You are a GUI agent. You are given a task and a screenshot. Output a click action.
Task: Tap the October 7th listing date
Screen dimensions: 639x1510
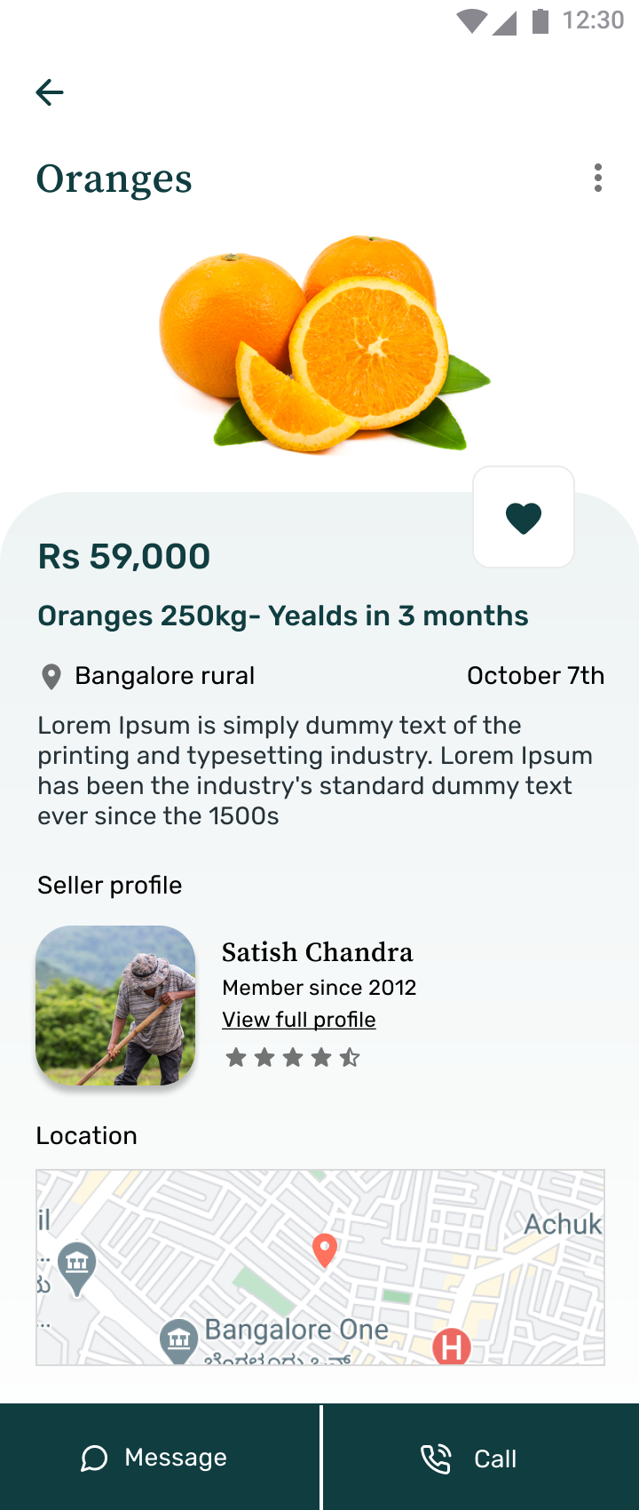535,676
